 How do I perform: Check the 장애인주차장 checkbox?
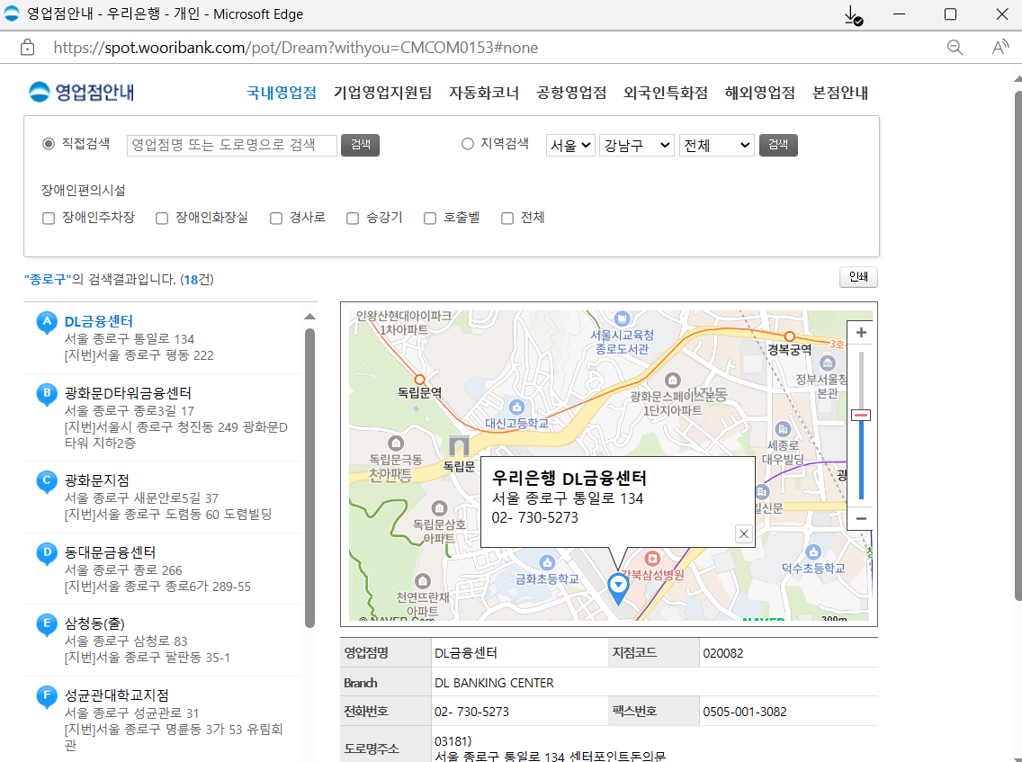[x=49, y=219]
